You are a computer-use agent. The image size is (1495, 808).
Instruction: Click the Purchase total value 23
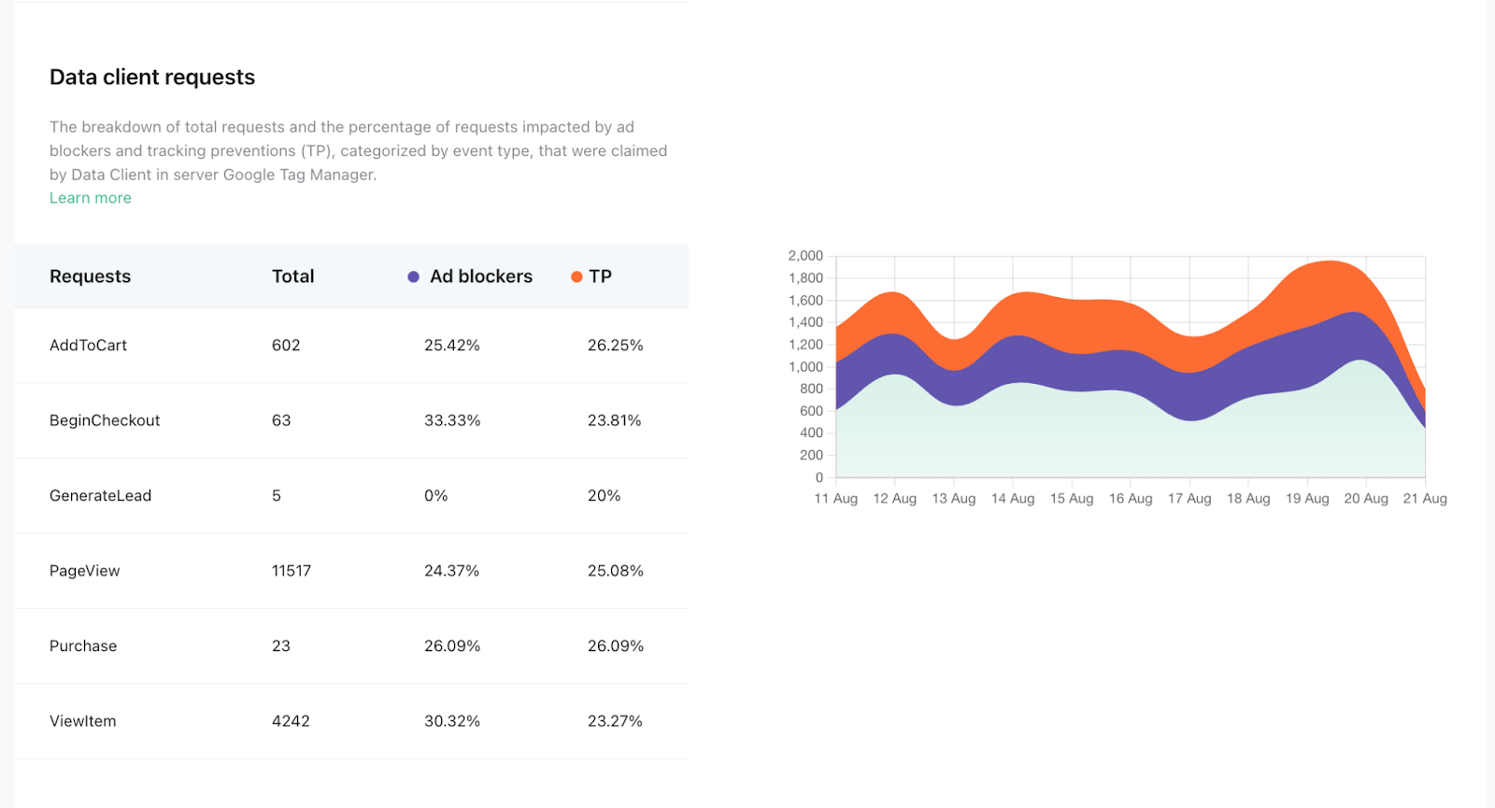click(280, 645)
